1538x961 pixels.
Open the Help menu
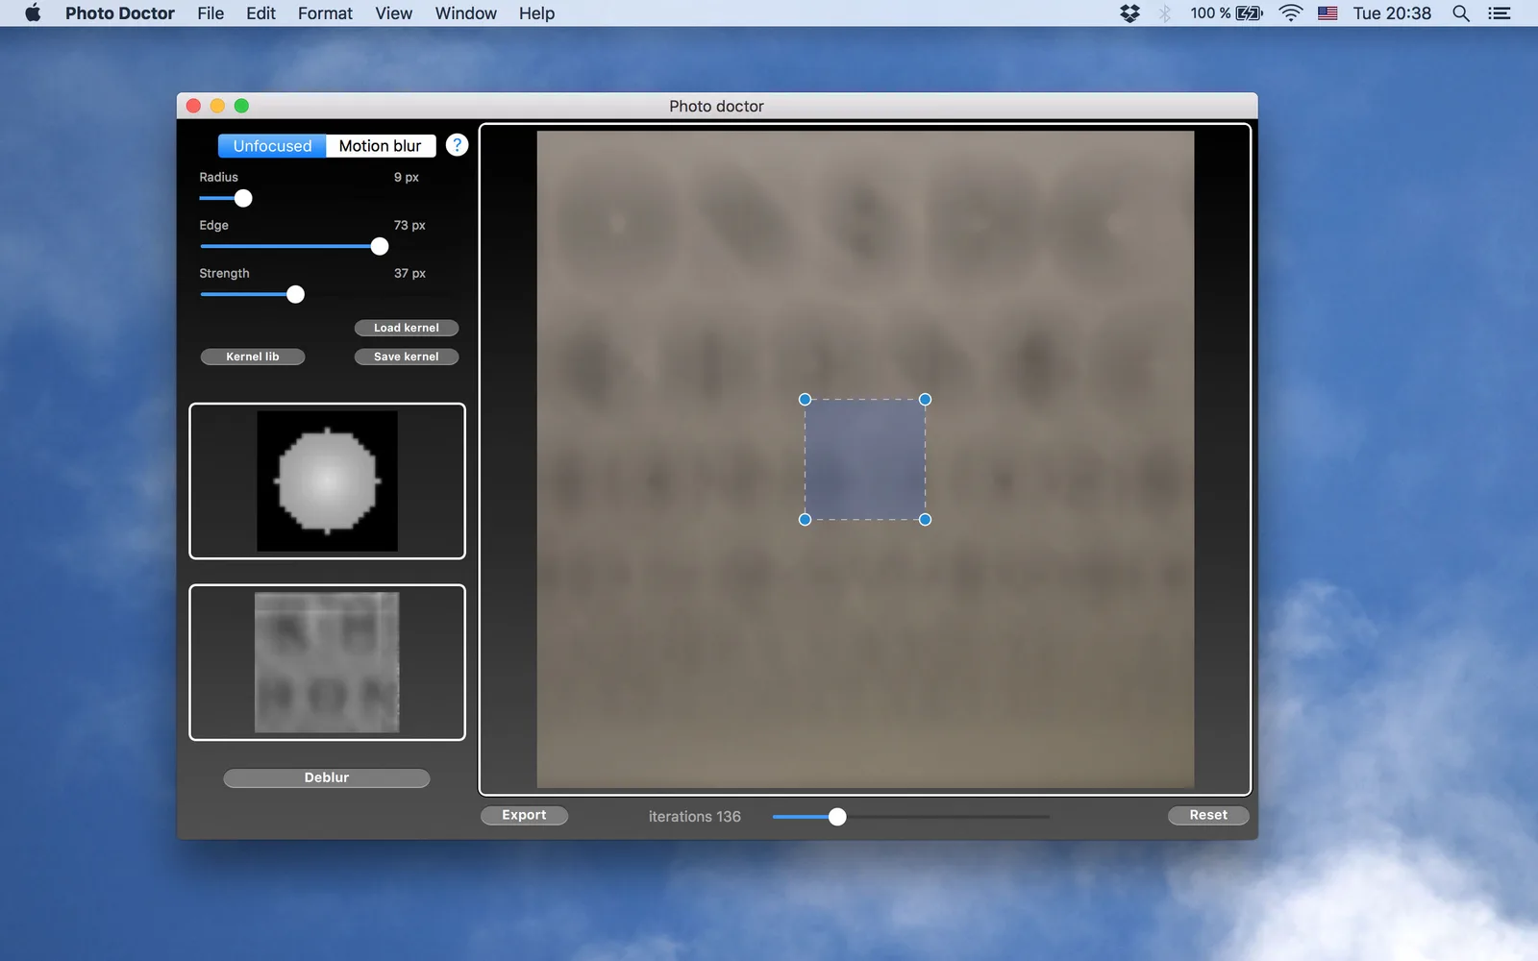pos(536,12)
